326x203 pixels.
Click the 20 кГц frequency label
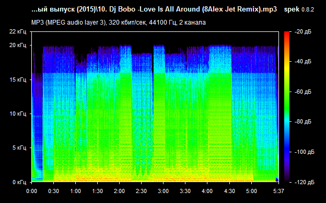18,45
